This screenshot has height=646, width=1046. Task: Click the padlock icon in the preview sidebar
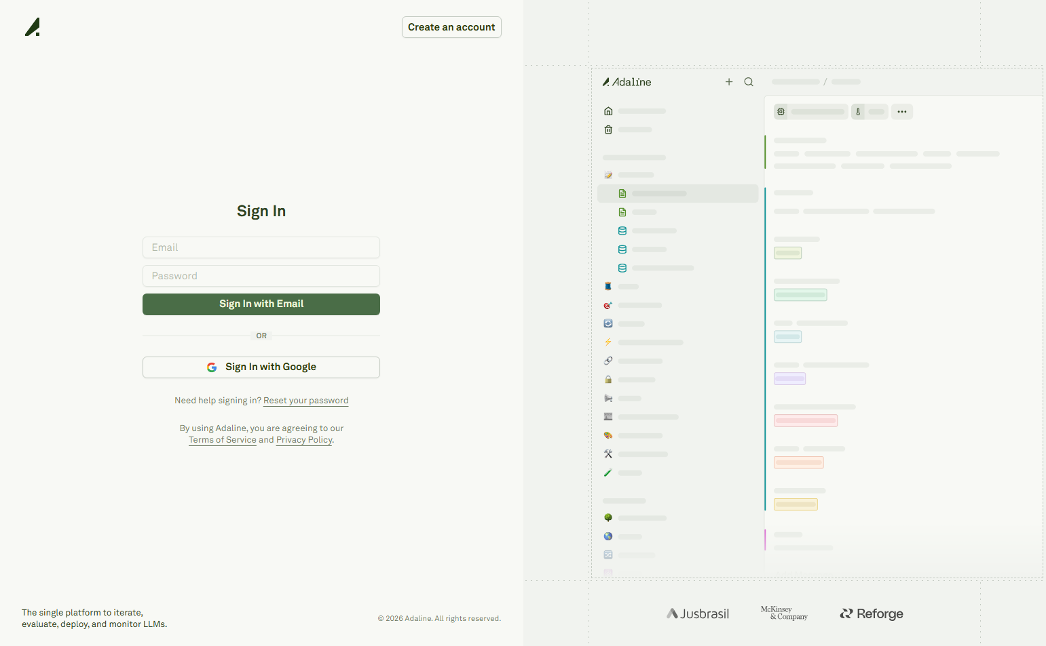tap(608, 380)
